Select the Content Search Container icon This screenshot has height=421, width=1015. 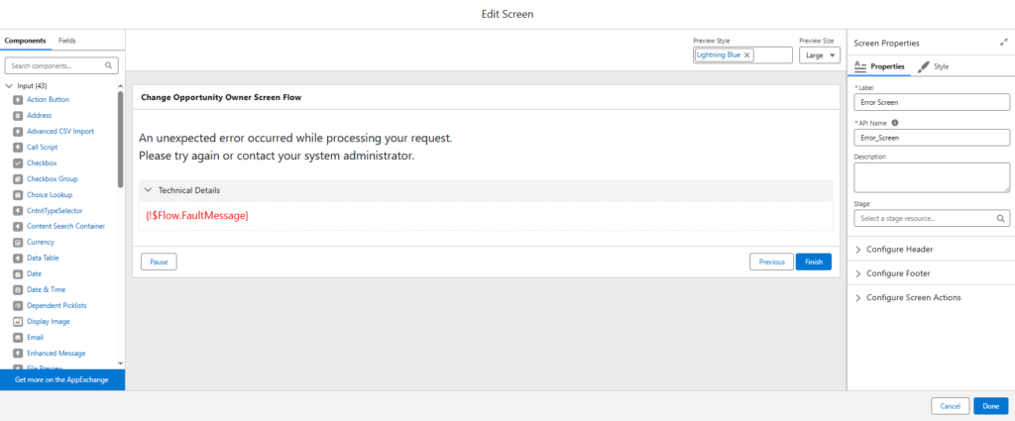18,226
